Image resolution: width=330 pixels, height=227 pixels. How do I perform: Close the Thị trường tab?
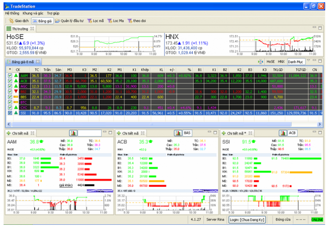[32, 29]
